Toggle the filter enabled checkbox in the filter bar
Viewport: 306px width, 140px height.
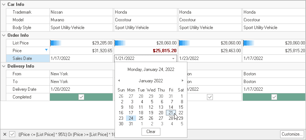tap(12, 134)
